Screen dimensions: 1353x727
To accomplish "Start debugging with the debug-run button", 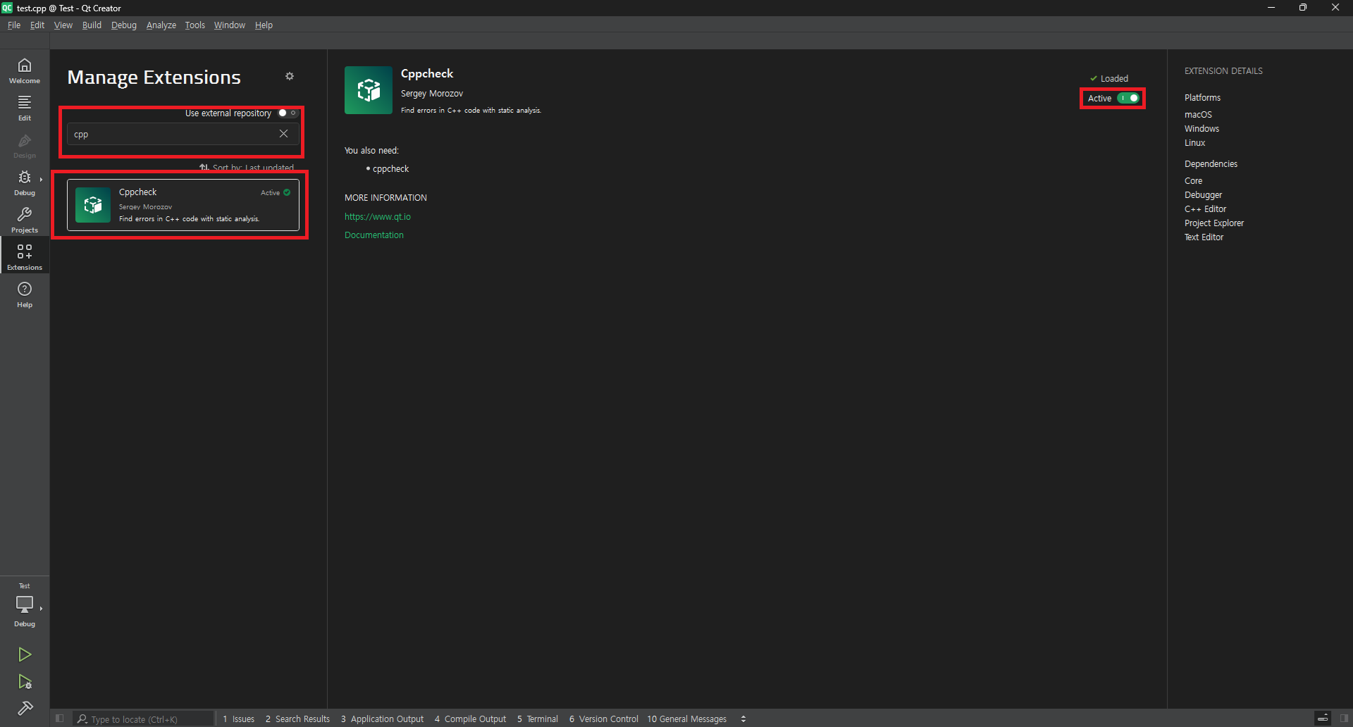I will [x=25, y=681].
